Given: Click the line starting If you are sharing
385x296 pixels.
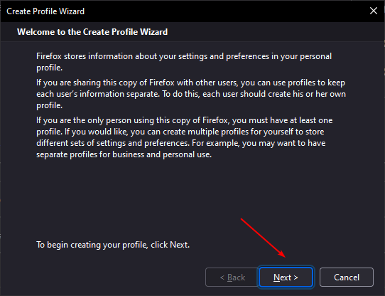Looking at the screenshot, I should pos(191,83).
